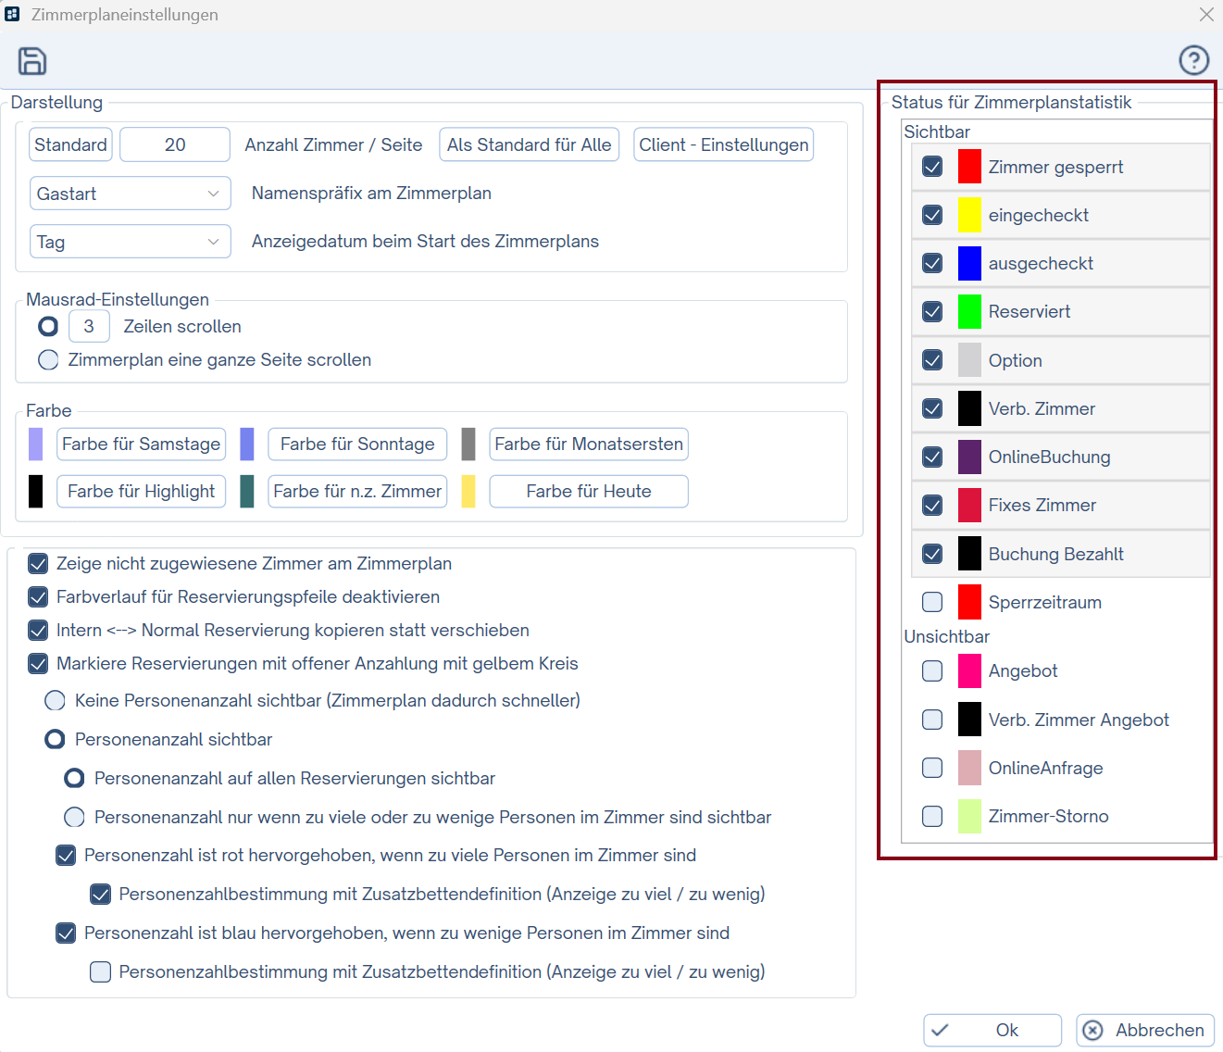
Task: Uncheck Farbverlauf für Reservierungspfeile deaktivieren
Action: coord(38,597)
